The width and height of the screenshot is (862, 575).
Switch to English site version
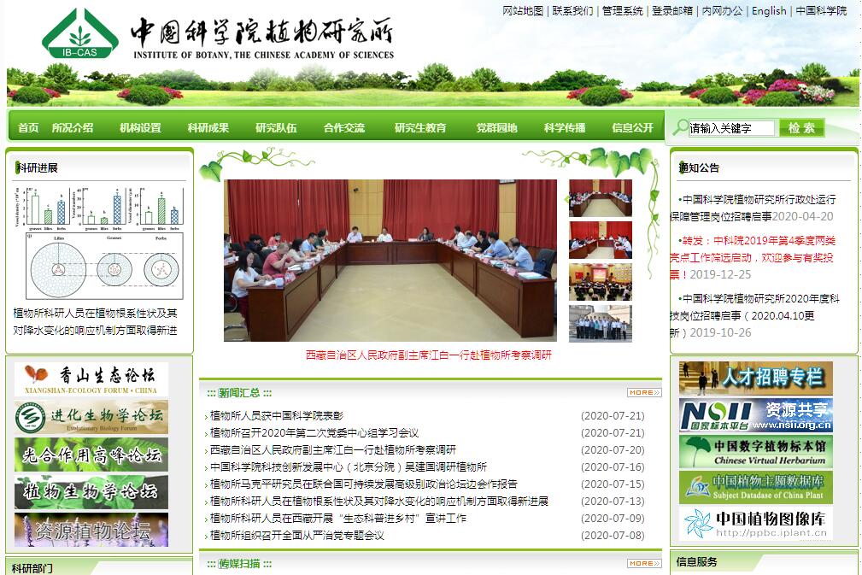point(769,11)
